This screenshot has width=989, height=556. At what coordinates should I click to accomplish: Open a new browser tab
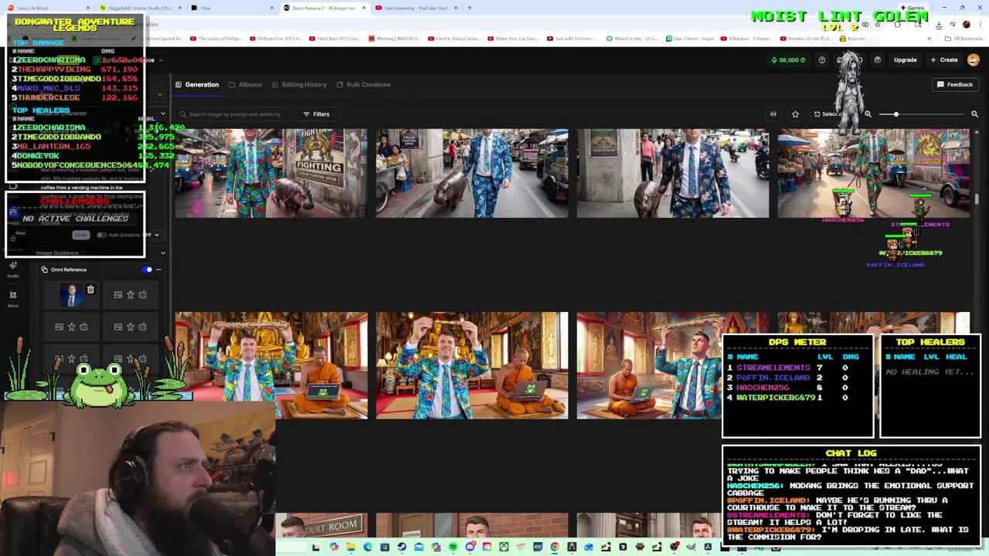click(x=469, y=8)
